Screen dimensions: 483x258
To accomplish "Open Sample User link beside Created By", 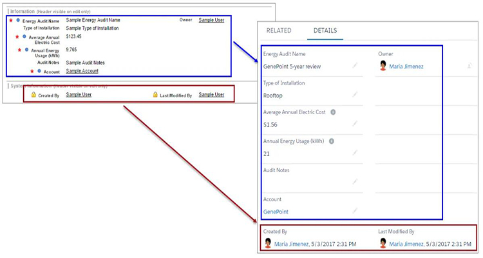I will (79, 95).
